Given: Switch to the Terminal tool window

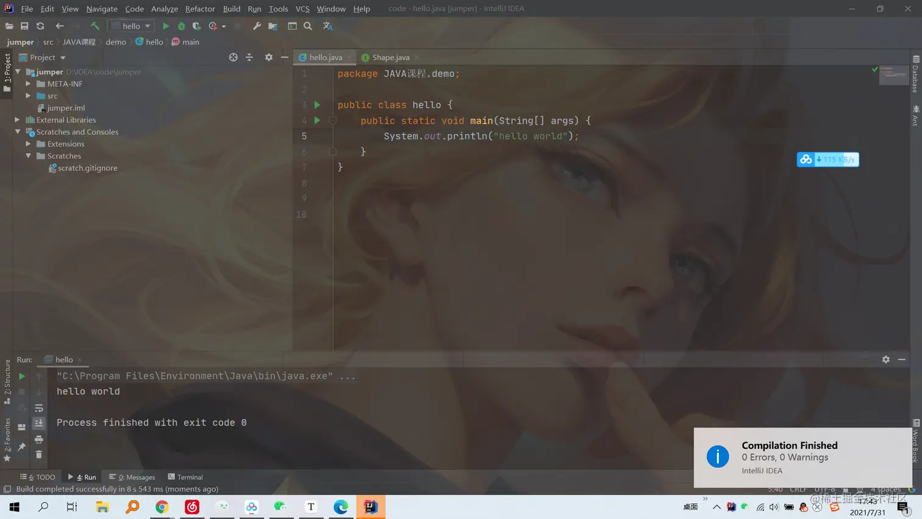Looking at the screenshot, I should click(x=185, y=476).
